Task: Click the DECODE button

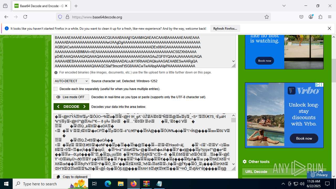Action: pos(71,107)
